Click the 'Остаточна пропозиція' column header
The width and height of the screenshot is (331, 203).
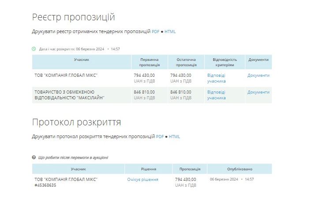[186, 62]
